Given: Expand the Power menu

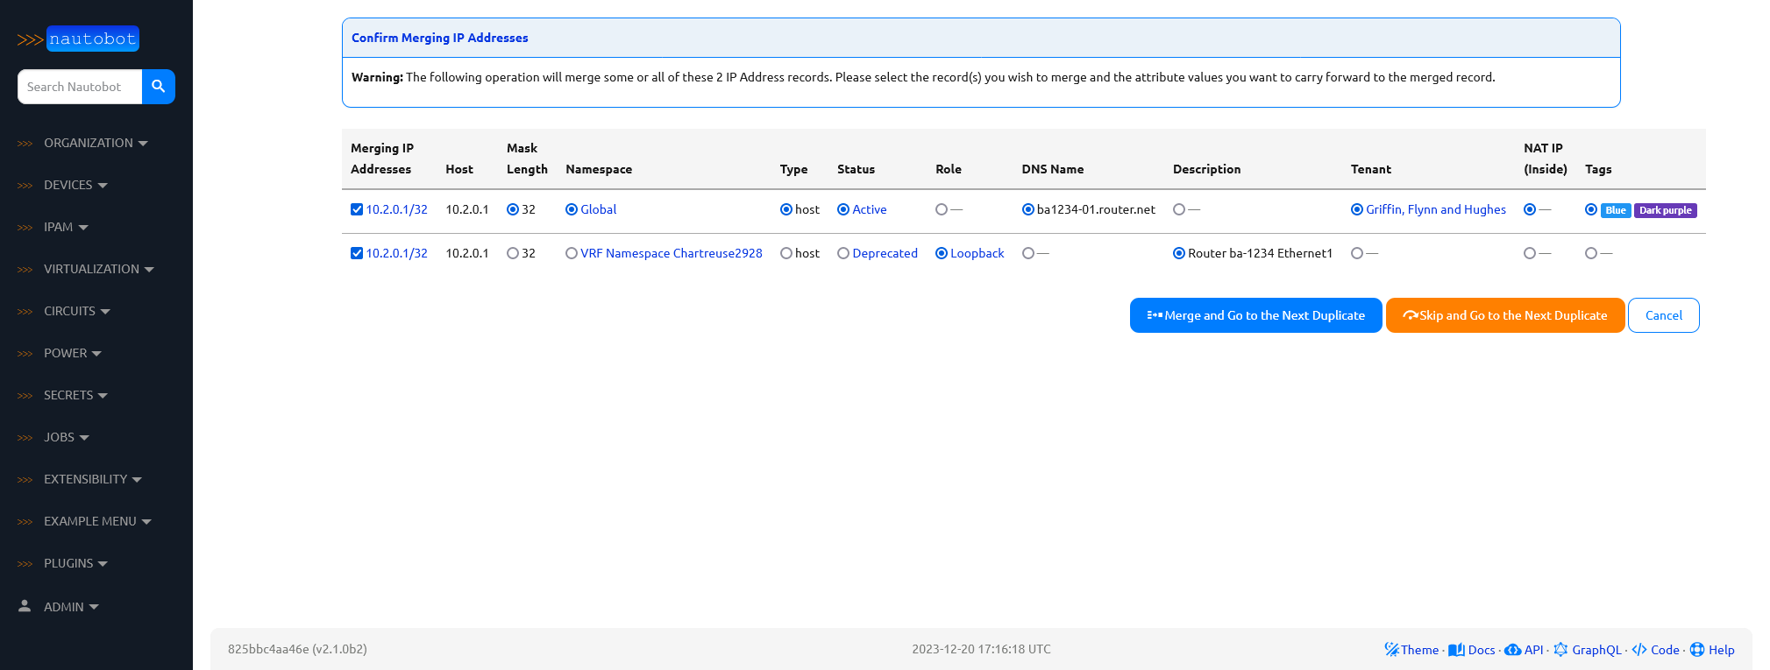Looking at the screenshot, I should pos(73,353).
